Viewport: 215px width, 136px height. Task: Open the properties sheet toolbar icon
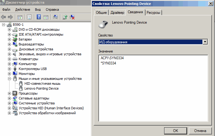coord(29,17)
